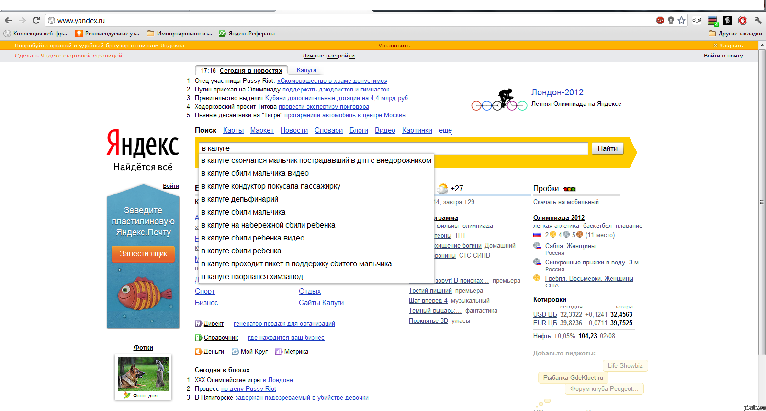Open the EUR ЦБ exchange rate link
766x411 pixels.
(545, 323)
